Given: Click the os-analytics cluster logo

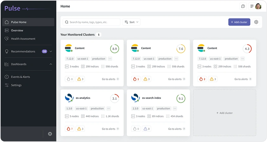Looking at the screenshot, I should tap(69, 98).
